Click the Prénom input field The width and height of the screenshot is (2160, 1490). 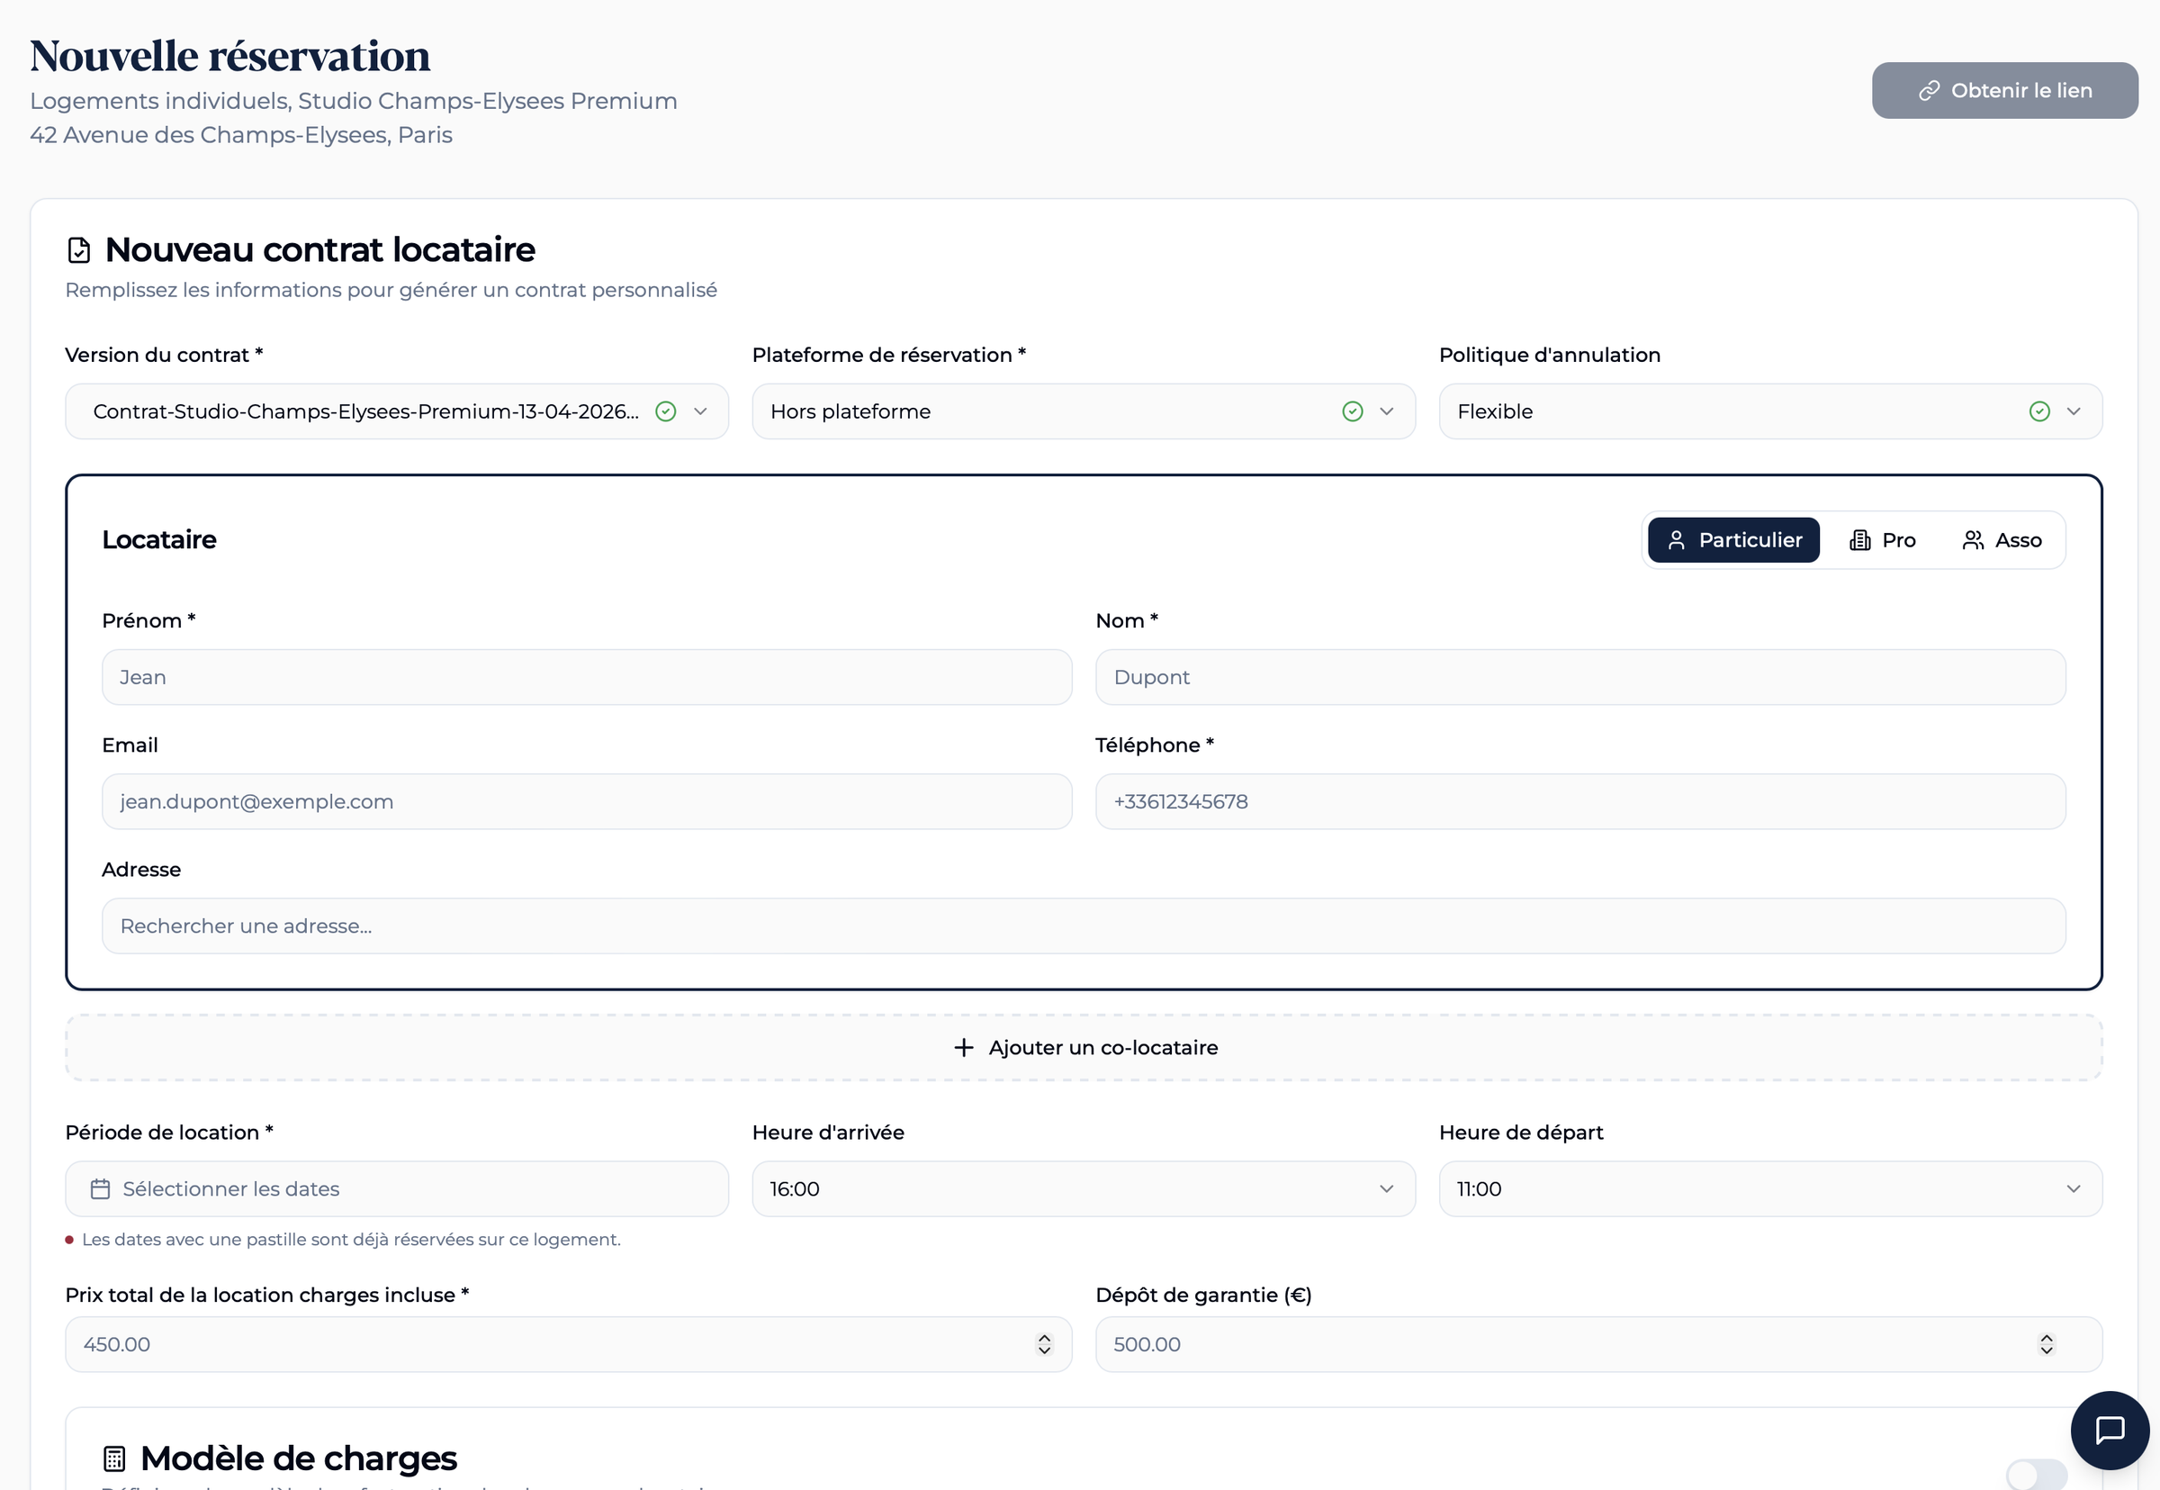(587, 678)
